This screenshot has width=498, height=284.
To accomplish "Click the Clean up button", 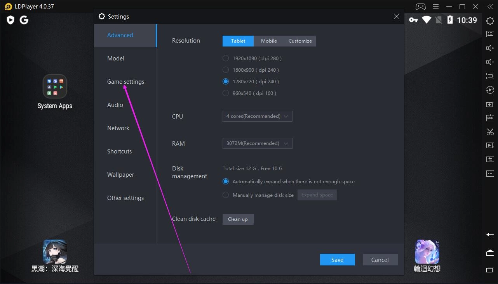I will pos(238,219).
